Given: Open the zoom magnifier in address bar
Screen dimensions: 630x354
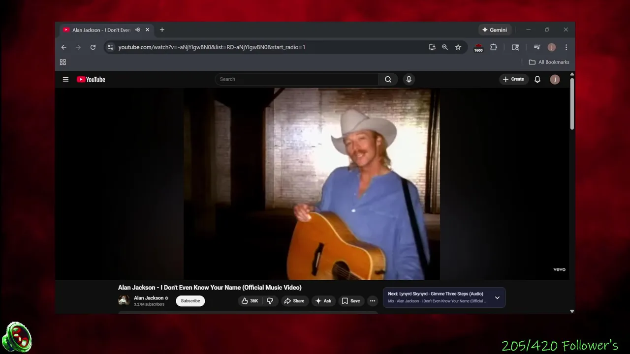Looking at the screenshot, I should click(445, 47).
